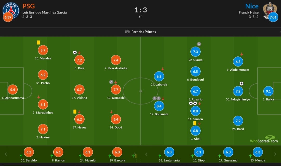Show next Nice substitutes with right chevron
This screenshot has width=281, height=166.
[x=275, y=154]
